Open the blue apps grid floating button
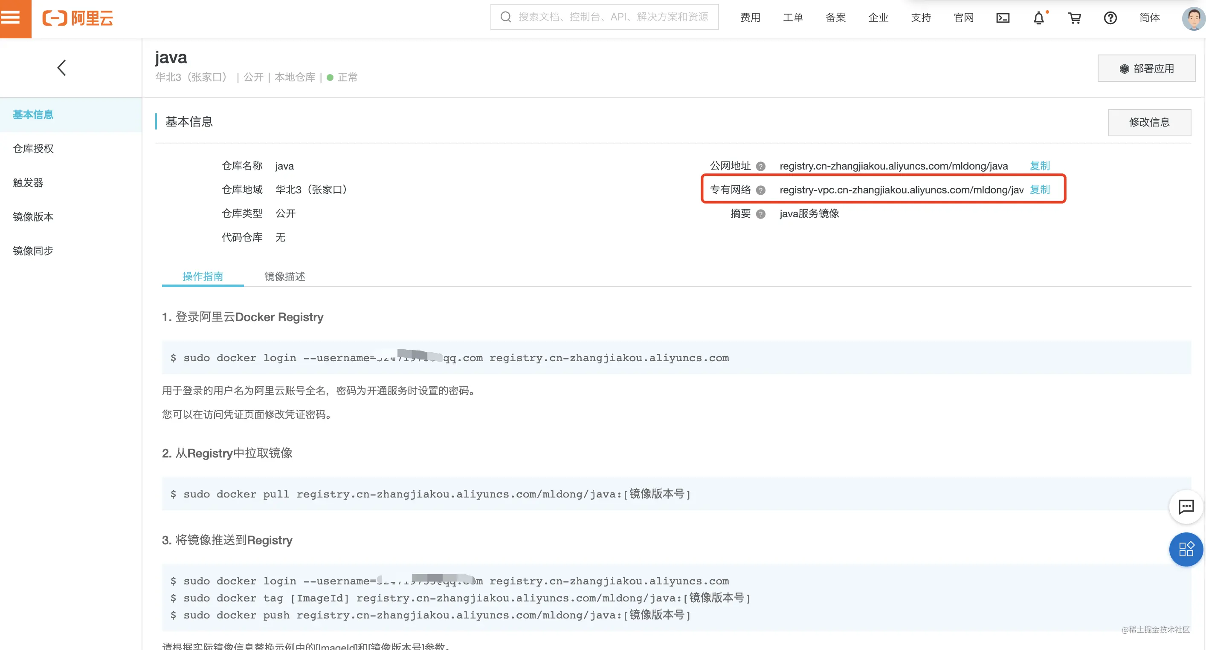 coord(1186,549)
